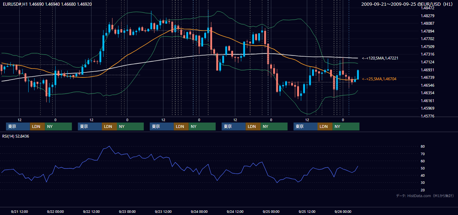This screenshot has height=215, width=458.
Task: Click the RSI scale value 40
Action: (x=423, y=175)
